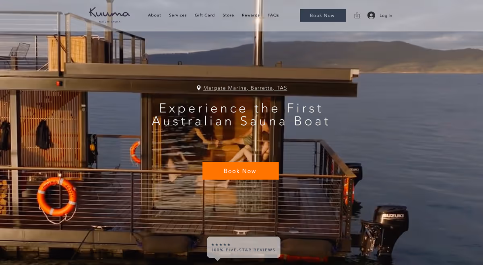Click the location pin icon
483x265 pixels.
(x=198, y=88)
